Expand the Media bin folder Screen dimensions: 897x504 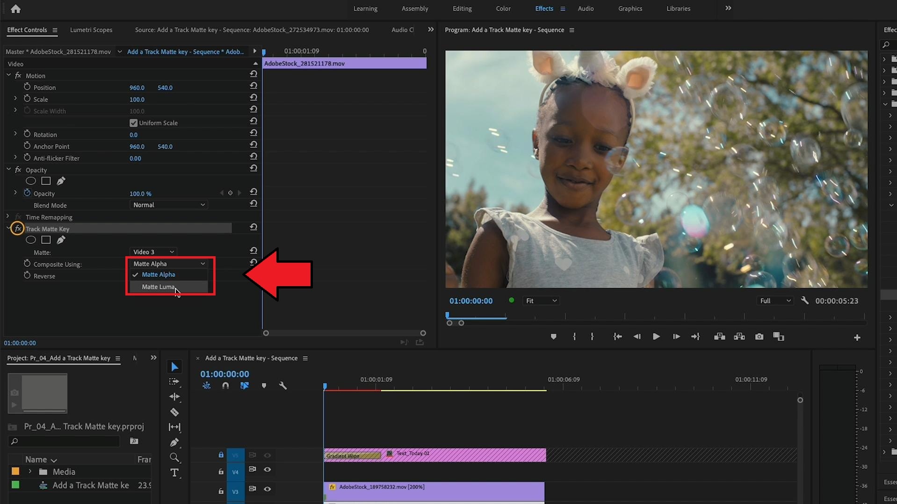[x=30, y=472]
